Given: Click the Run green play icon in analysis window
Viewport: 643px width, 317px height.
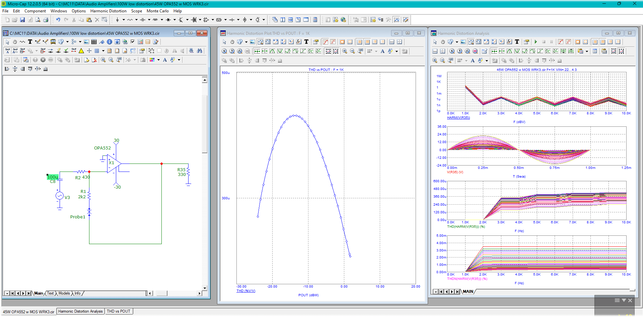Looking at the screenshot, I should pos(536,42).
